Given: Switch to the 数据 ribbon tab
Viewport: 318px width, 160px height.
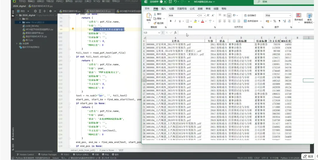Looking at the screenshot, I should pos(200,9).
